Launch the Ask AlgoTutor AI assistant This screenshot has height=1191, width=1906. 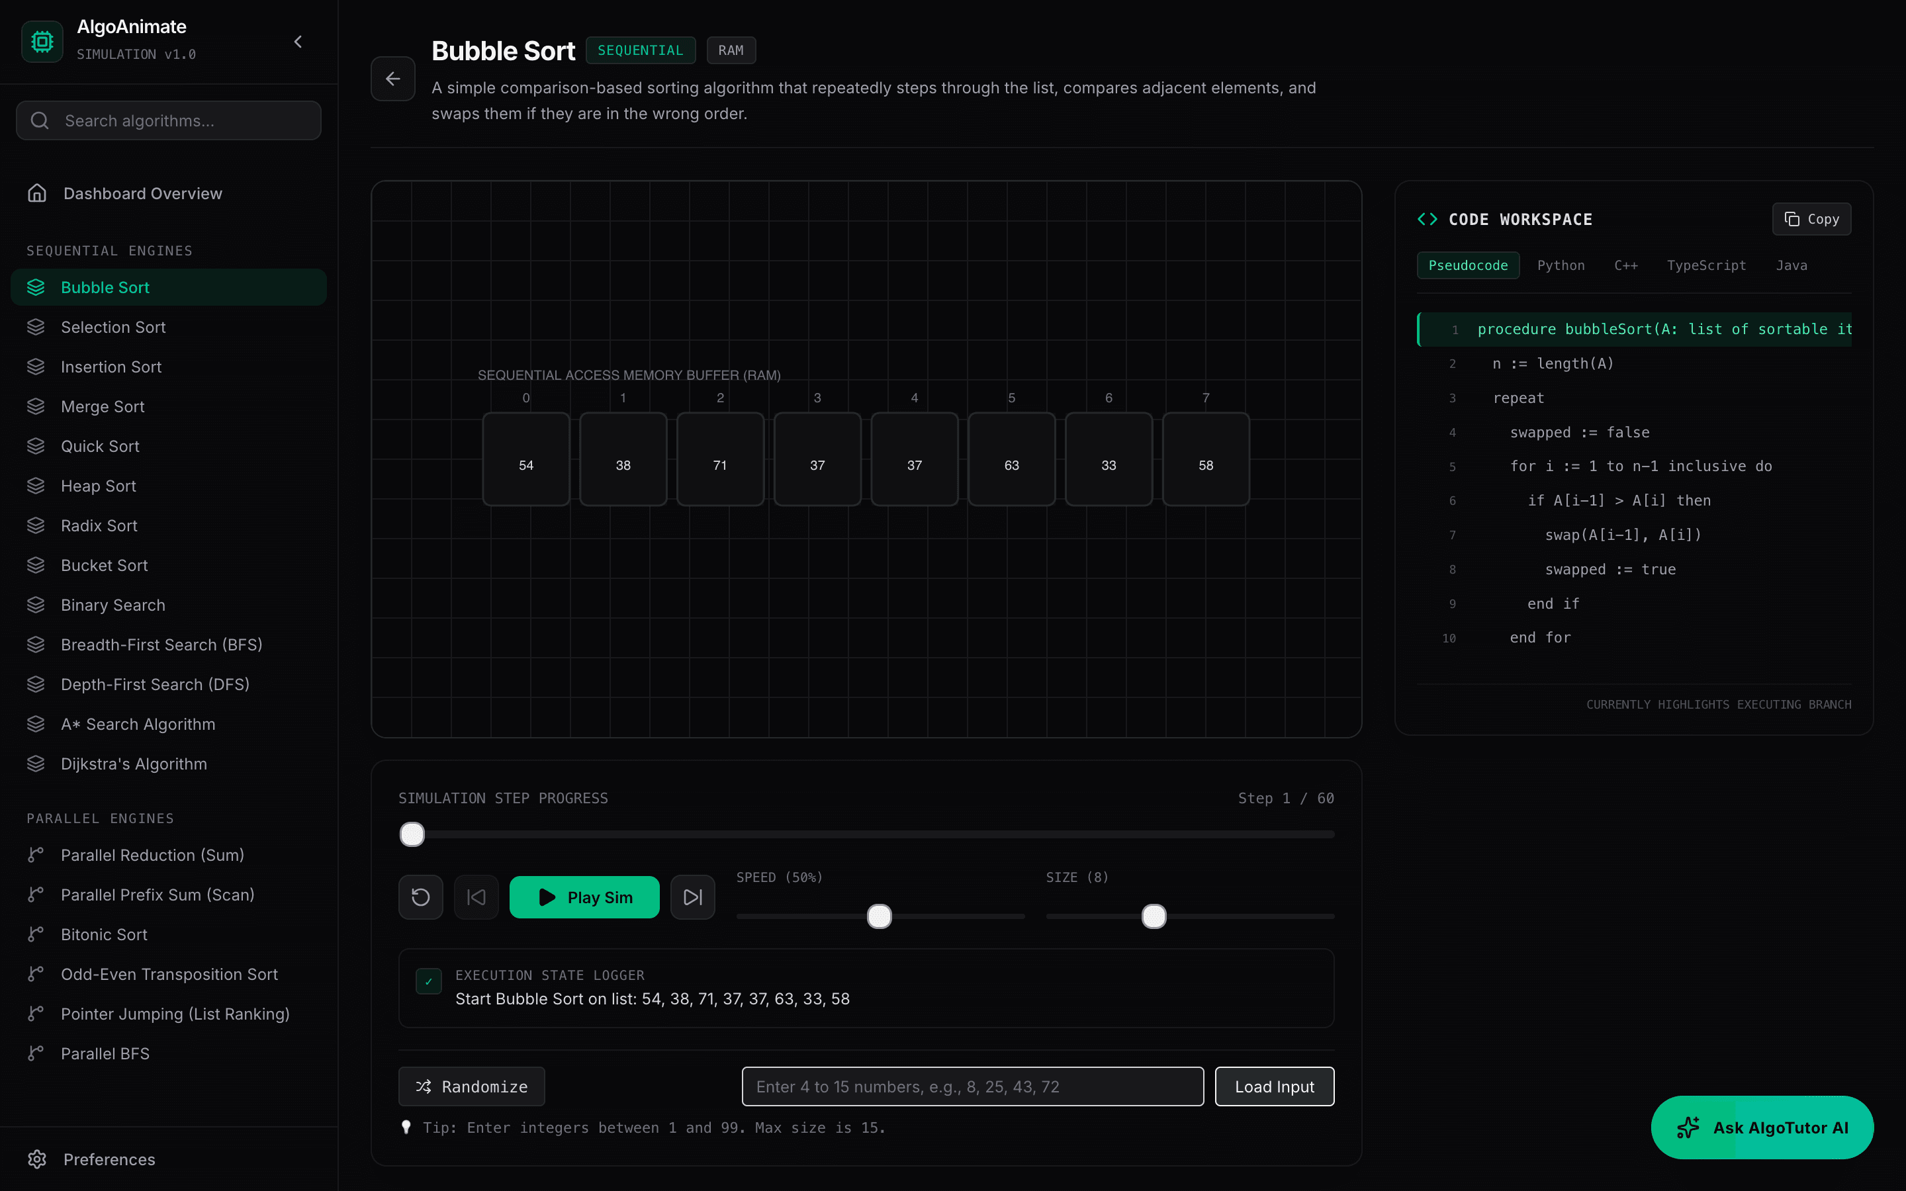tap(1762, 1127)
